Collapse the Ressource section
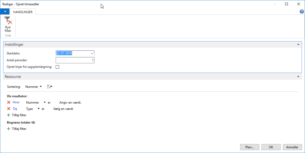 [x=298, y=76]
